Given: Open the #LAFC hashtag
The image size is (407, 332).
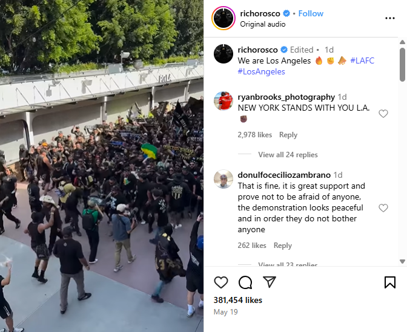Looking at the screenshot, I should click(362, 60).
